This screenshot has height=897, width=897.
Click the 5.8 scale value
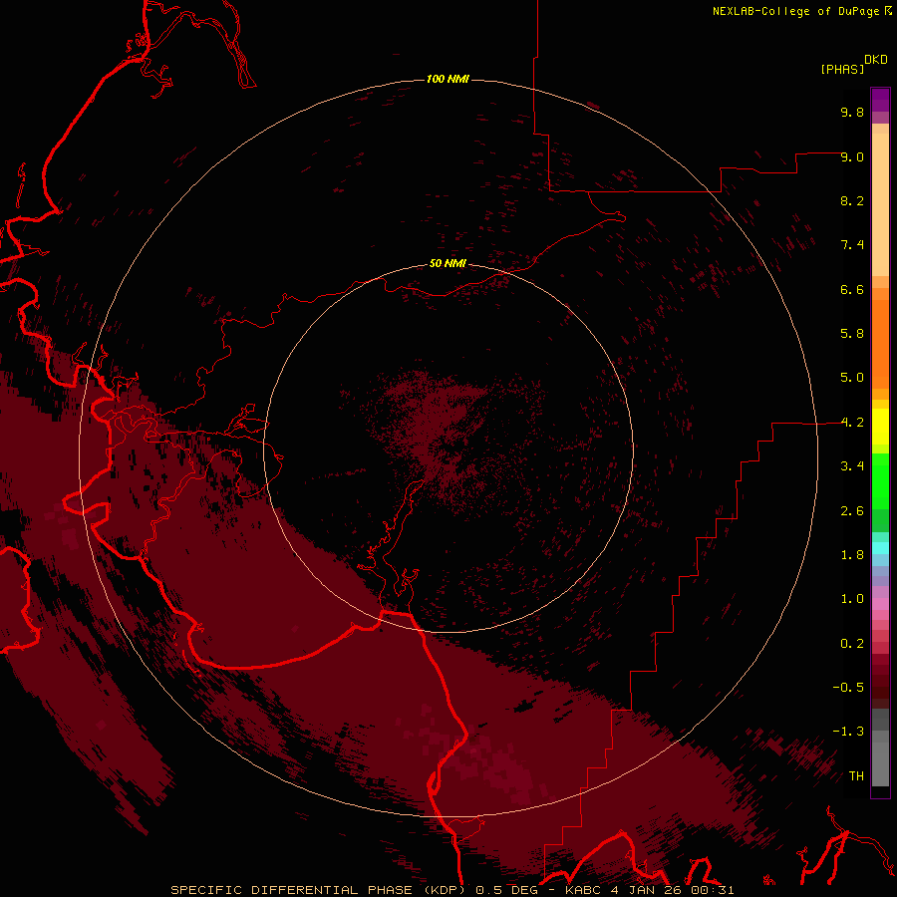pyautogui.click(x=852, y=334)
